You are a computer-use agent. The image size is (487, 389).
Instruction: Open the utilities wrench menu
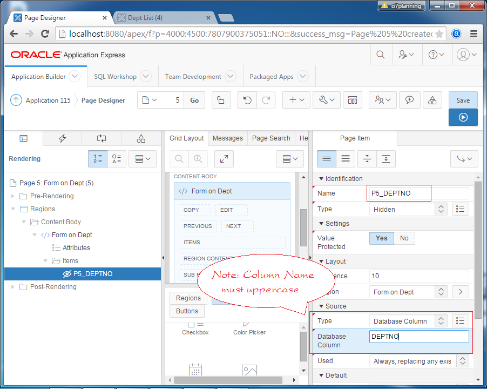pyautogui.click(x=327, y=100)
